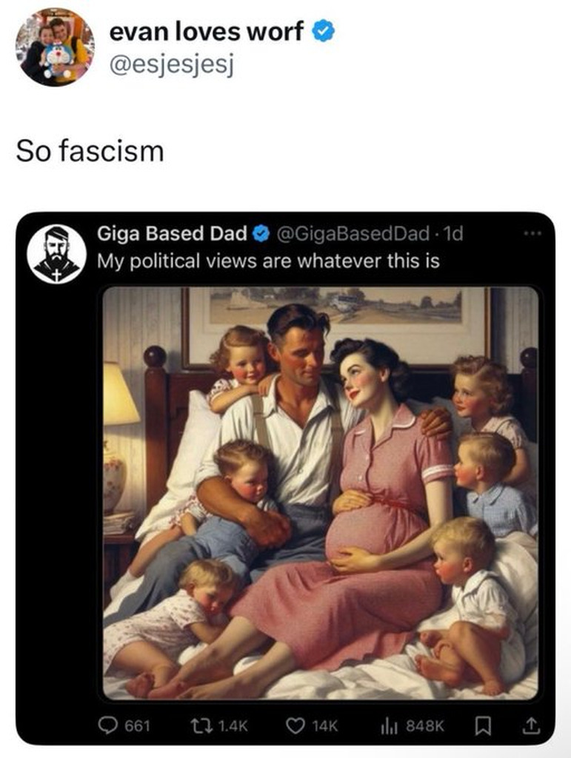
Task: Click "My political views are whatever this is" text
Action: tap(268, 261)
